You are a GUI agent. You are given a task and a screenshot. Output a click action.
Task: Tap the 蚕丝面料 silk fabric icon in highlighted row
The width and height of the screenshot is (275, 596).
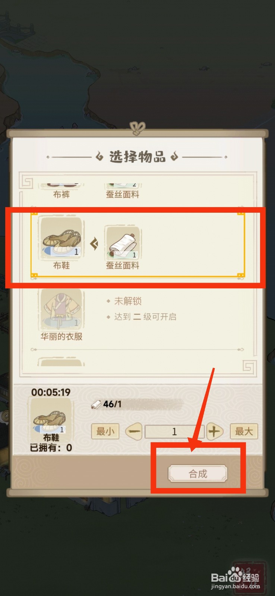123,242
